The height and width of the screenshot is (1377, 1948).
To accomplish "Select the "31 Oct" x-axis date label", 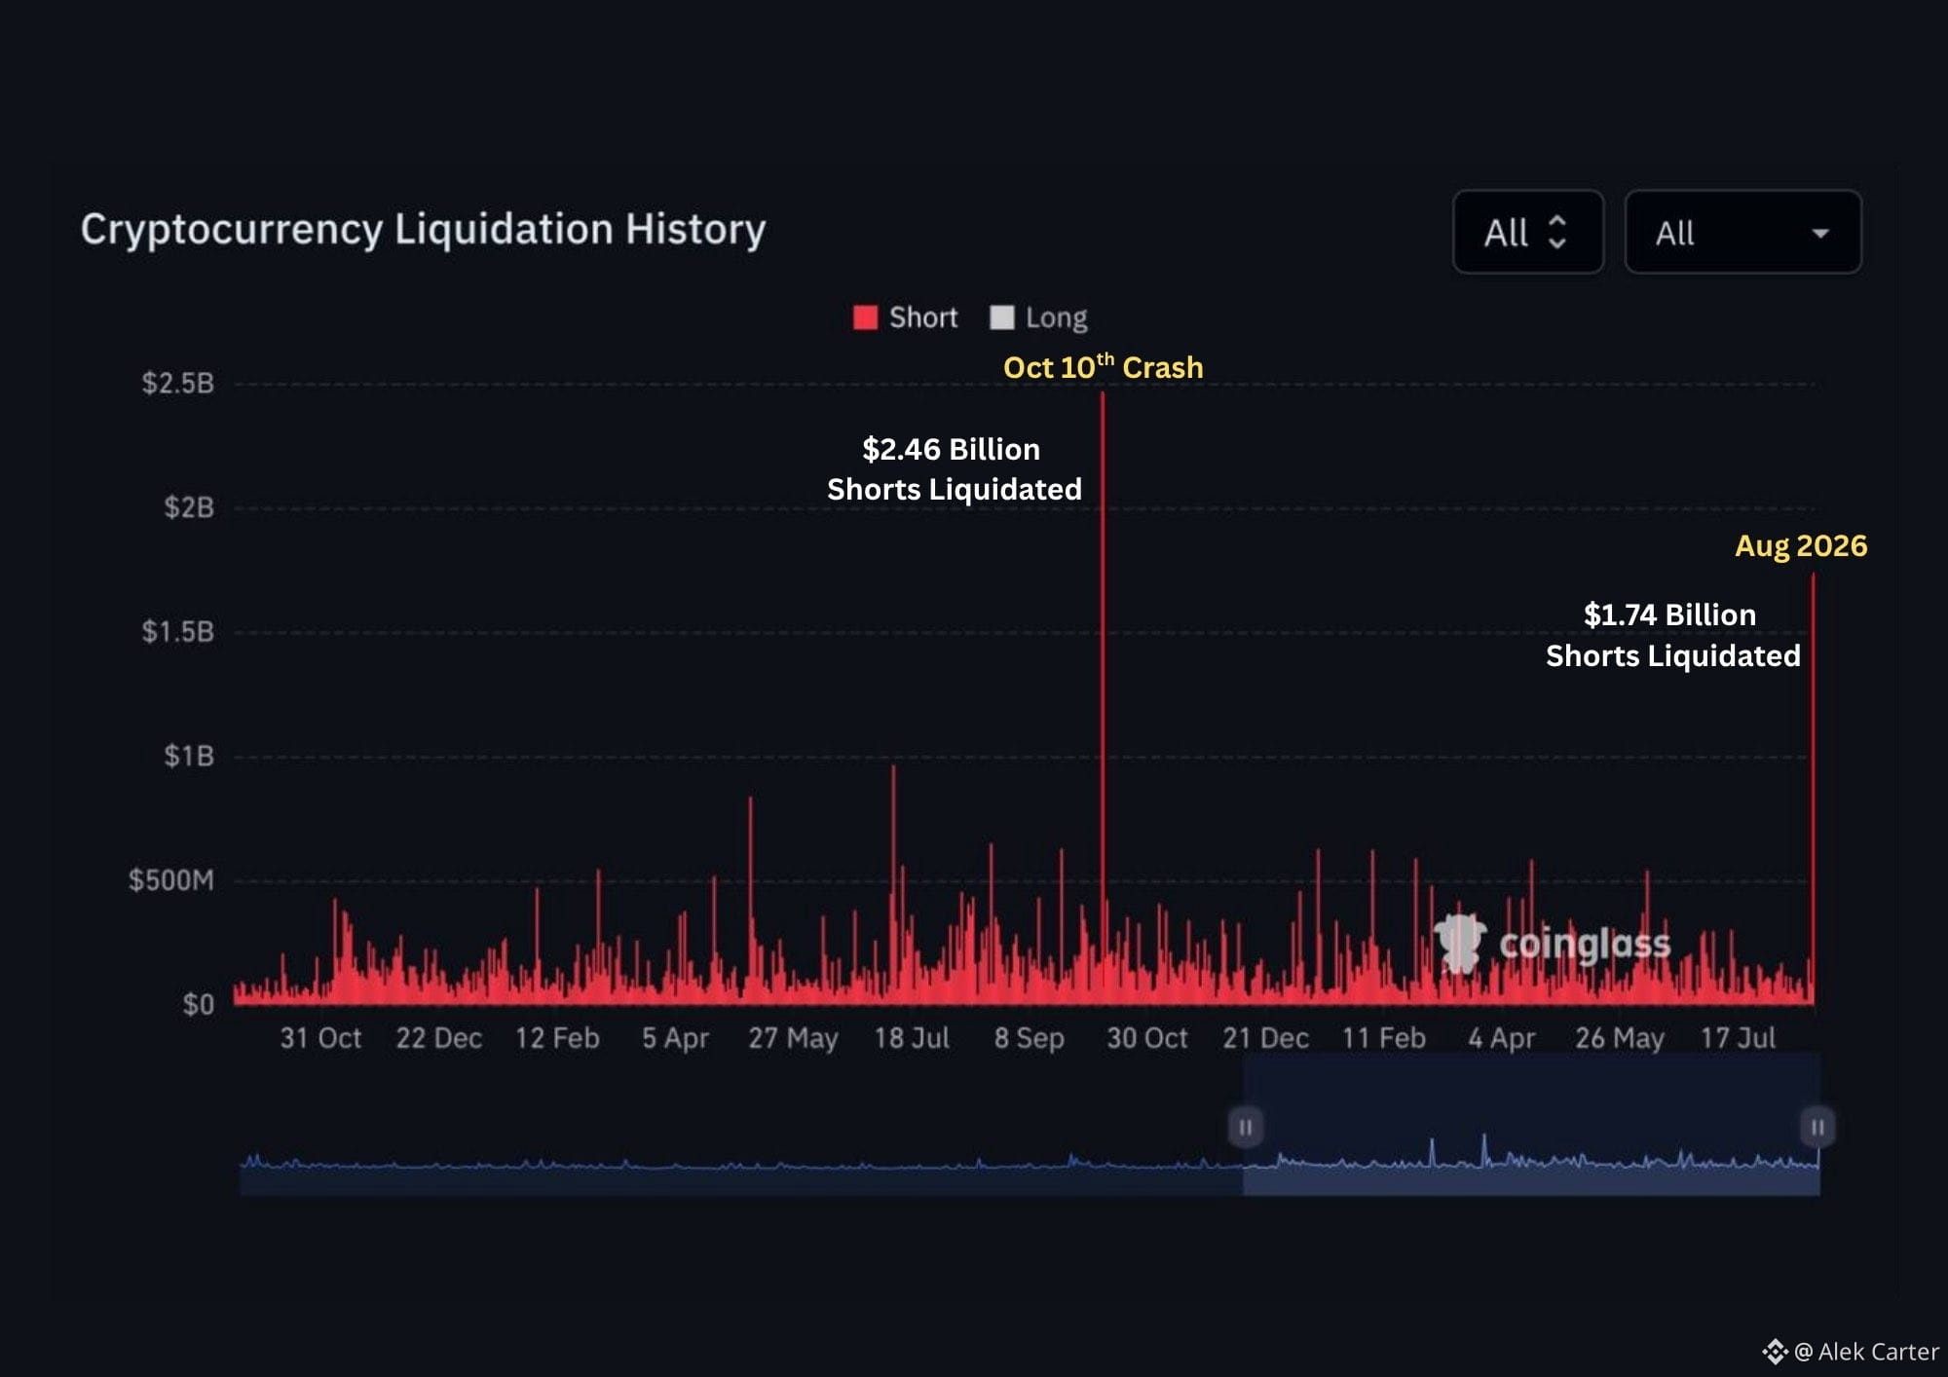I will [320, 1038].
